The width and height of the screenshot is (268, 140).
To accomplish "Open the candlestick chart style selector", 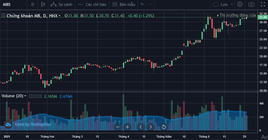I will (43, 4).
